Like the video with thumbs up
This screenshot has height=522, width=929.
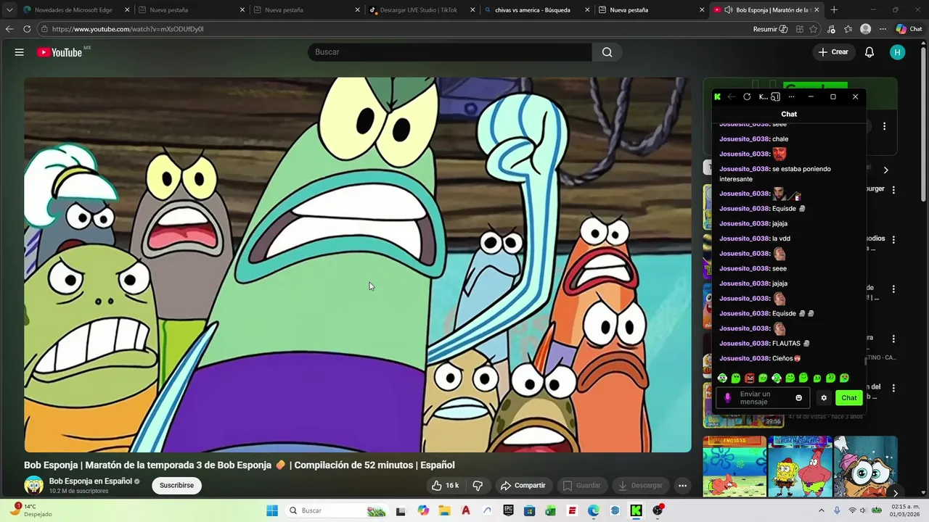pyautogui.click(x=445, y=486)
